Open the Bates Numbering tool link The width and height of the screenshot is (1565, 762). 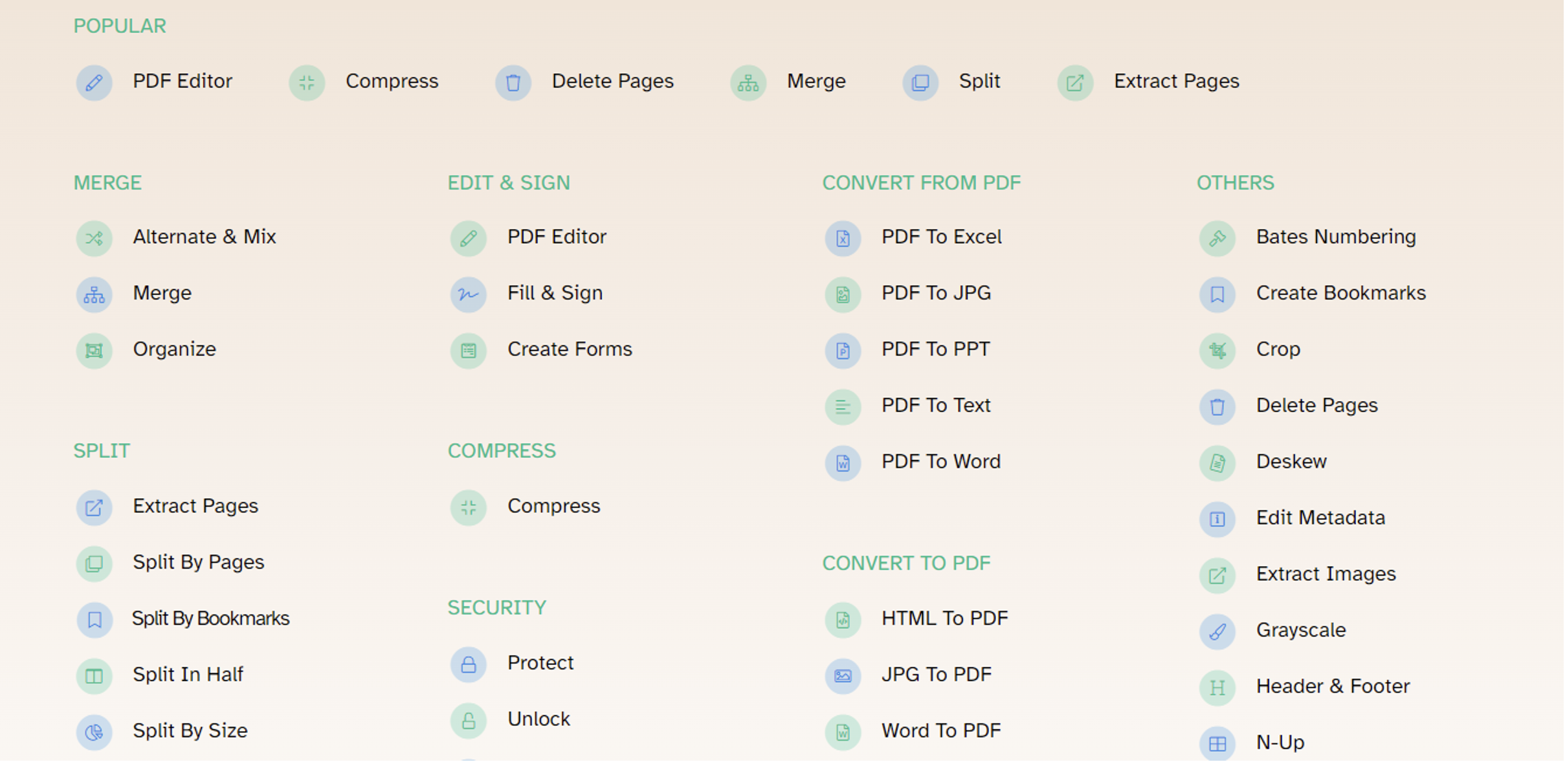click(x=1337, y=237)
